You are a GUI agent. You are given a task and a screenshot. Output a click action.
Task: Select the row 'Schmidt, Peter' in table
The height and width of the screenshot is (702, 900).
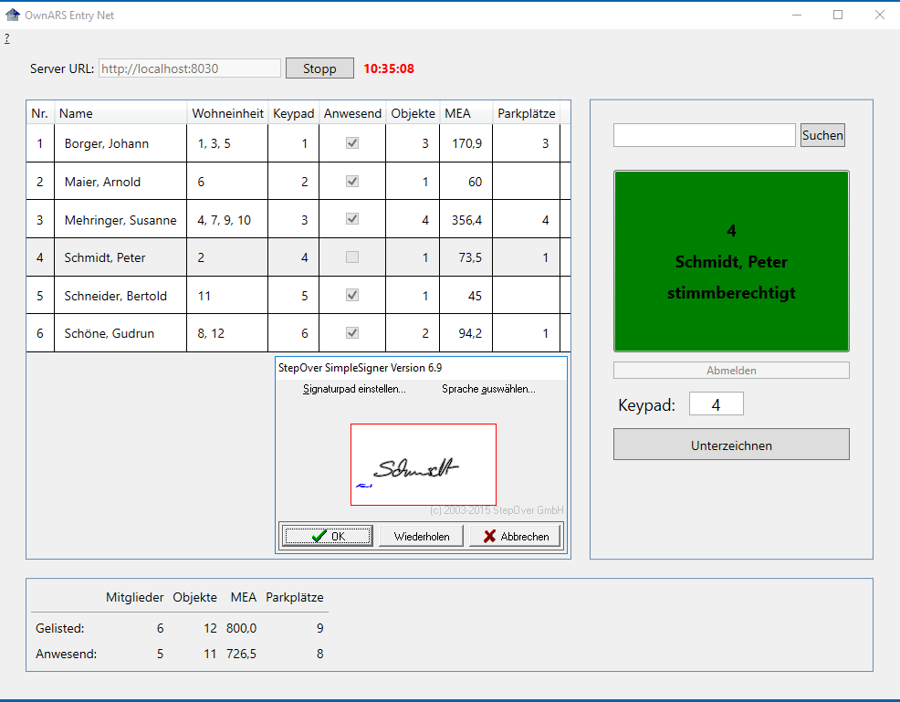298,257
